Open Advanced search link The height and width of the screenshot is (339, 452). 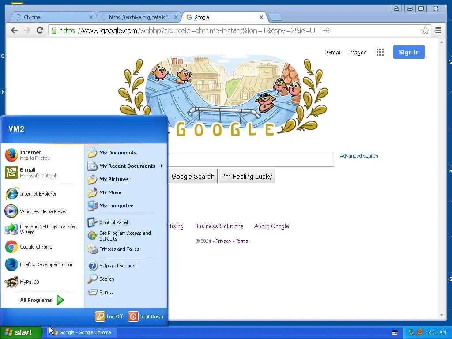tap(358, 156)
